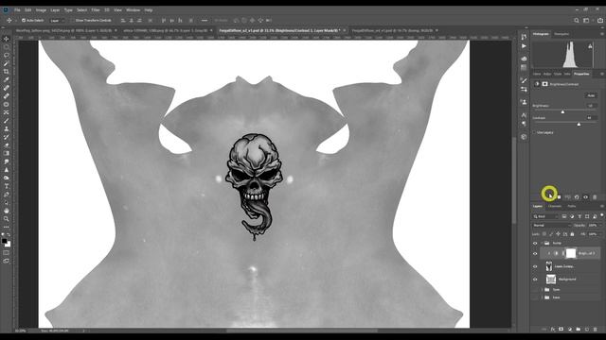Select the Eyedropper tool
The width and height of the screenshot is (606, 340).
point(7,79)
